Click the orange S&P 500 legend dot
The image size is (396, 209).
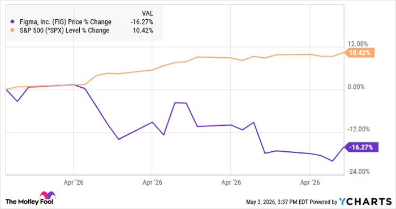click(12, 31)
